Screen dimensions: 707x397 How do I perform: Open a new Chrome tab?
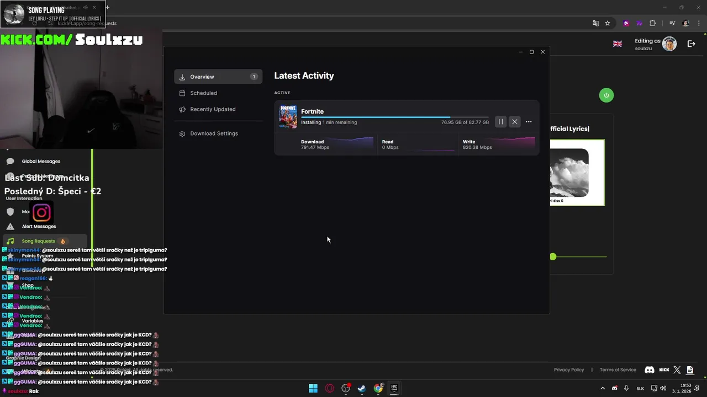(107, 7)
